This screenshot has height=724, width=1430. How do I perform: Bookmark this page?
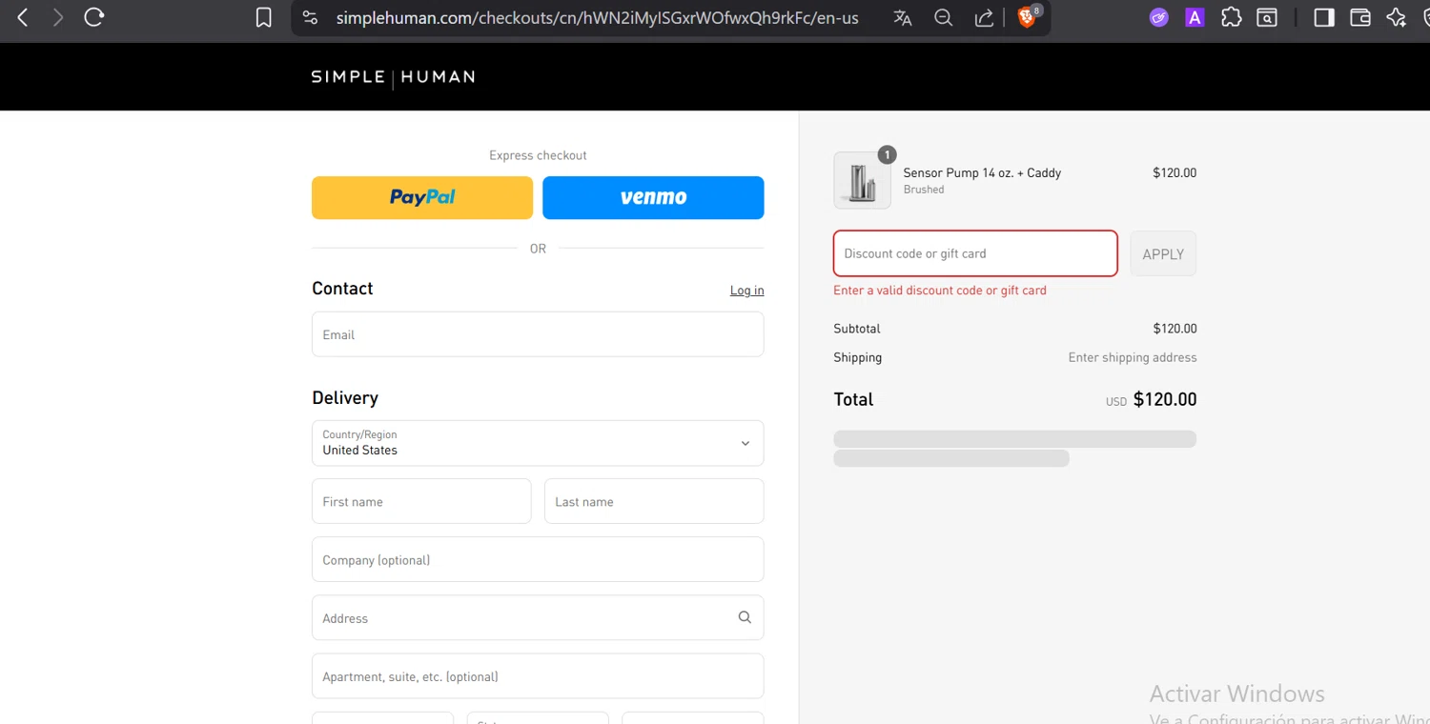(264, 17)
